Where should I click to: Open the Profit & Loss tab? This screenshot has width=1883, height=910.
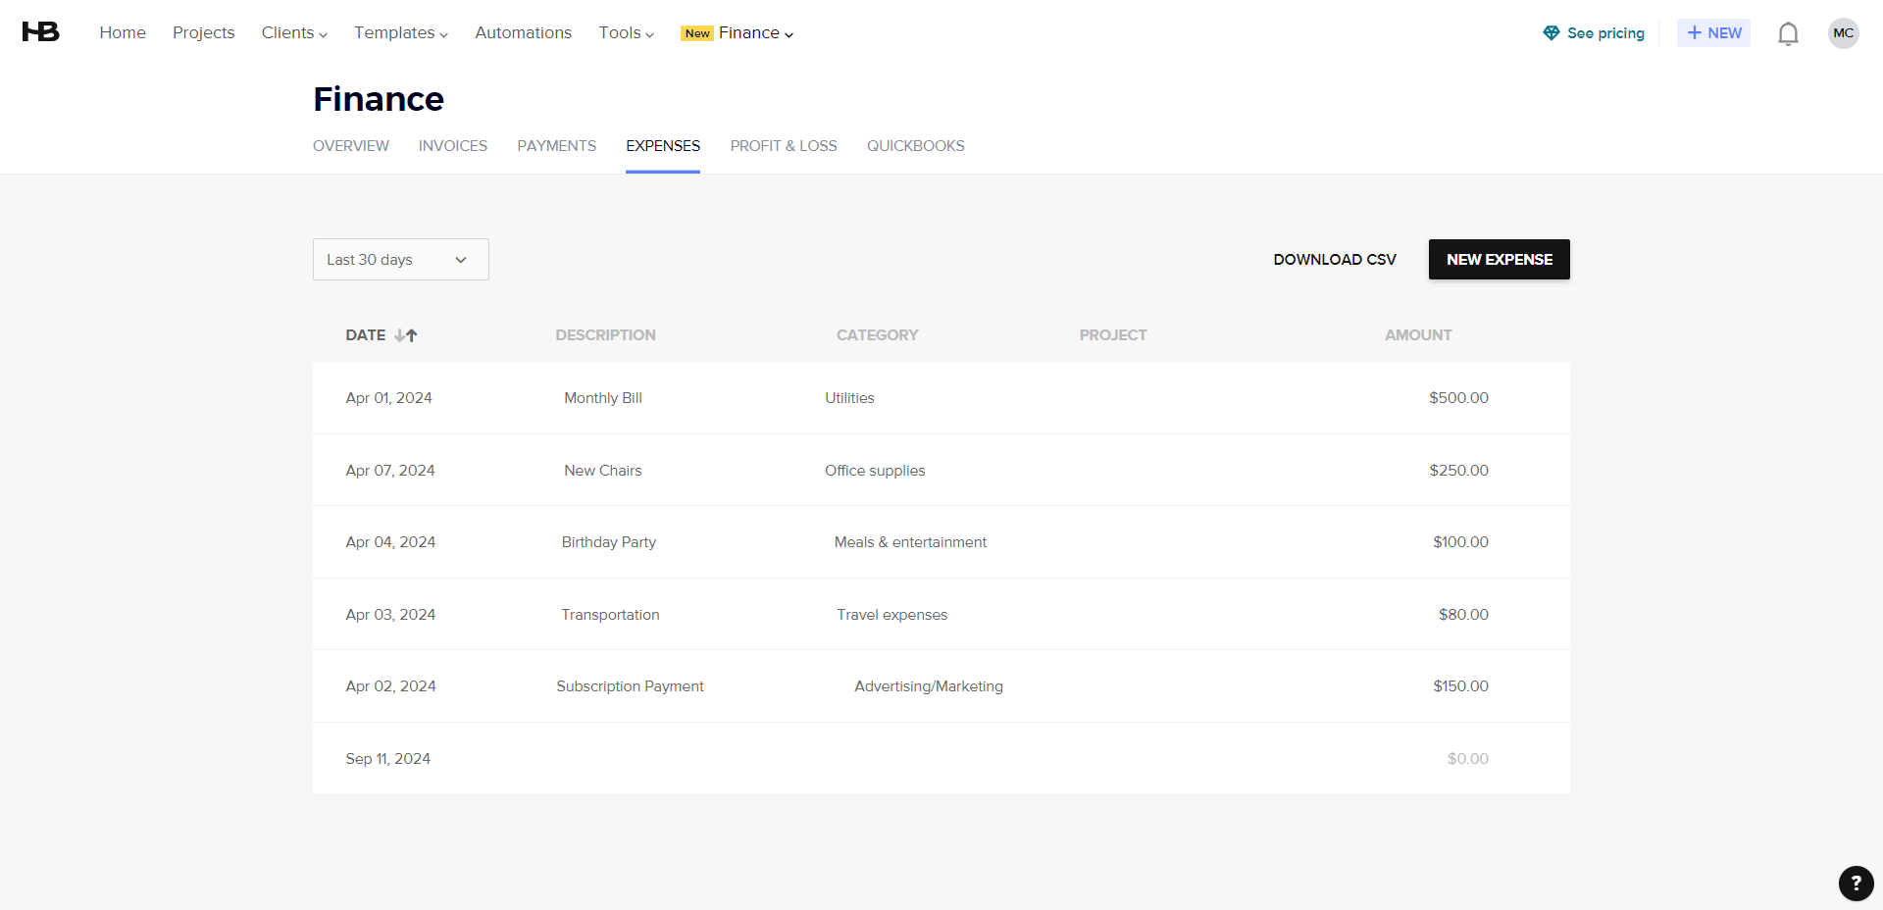tap(783, 145)
